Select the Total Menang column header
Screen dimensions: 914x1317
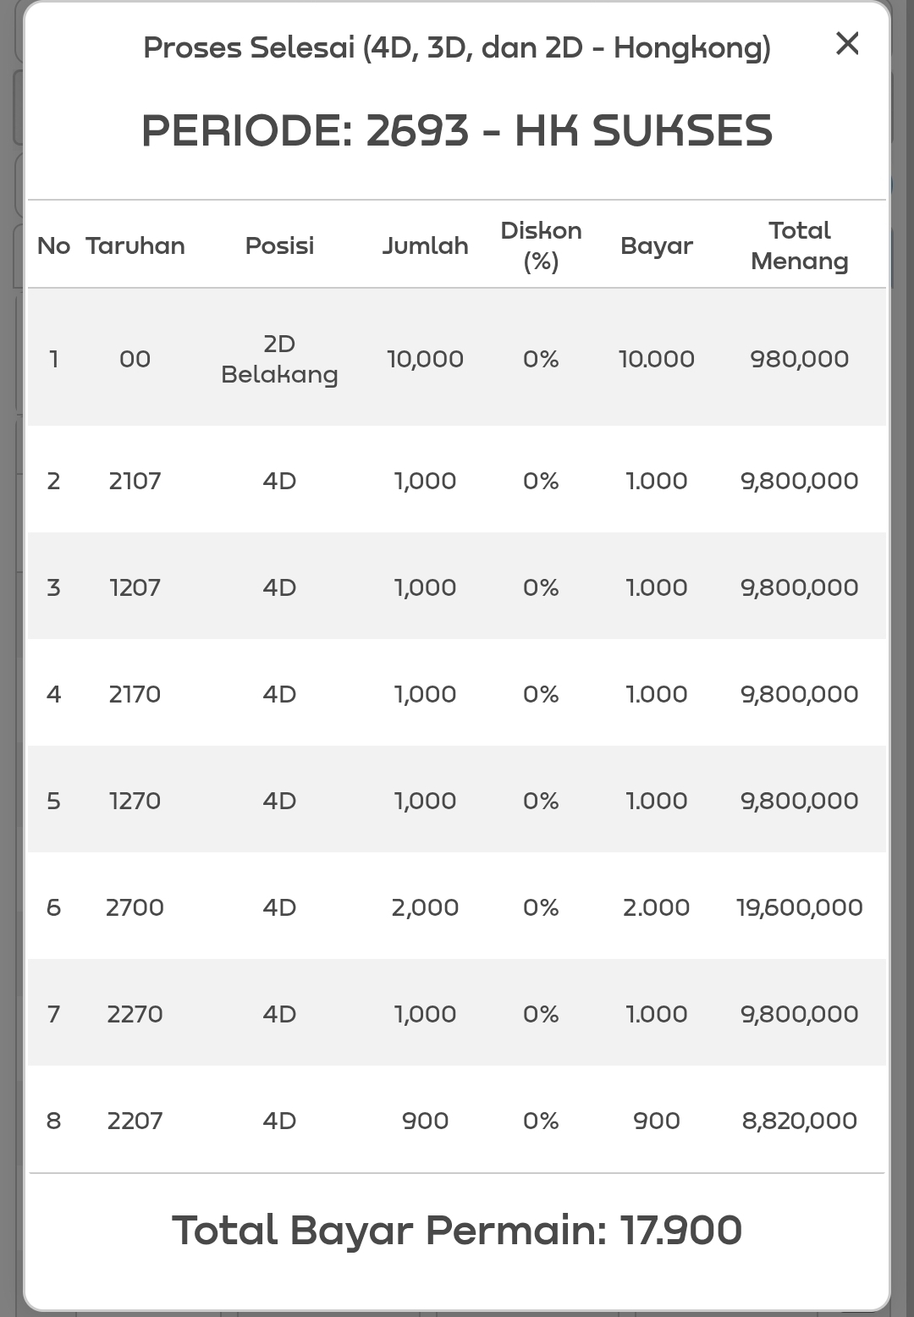(799, 245)
